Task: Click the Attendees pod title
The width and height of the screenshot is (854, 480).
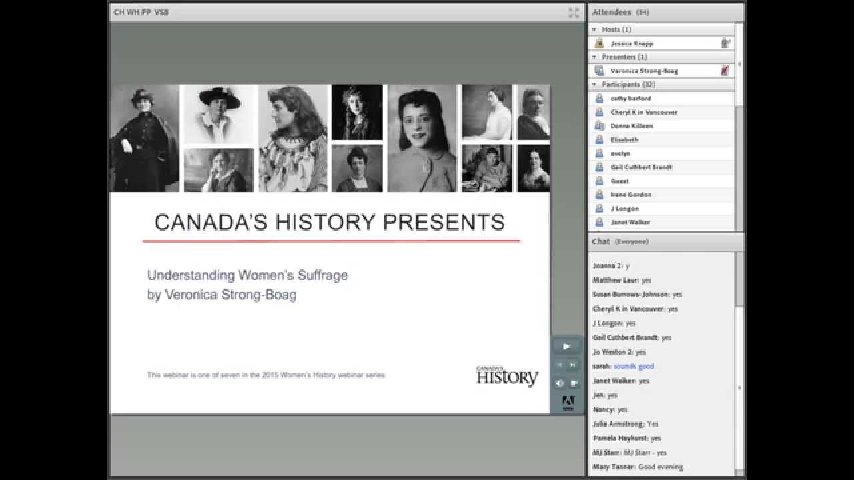Action: tap(611, 12)
